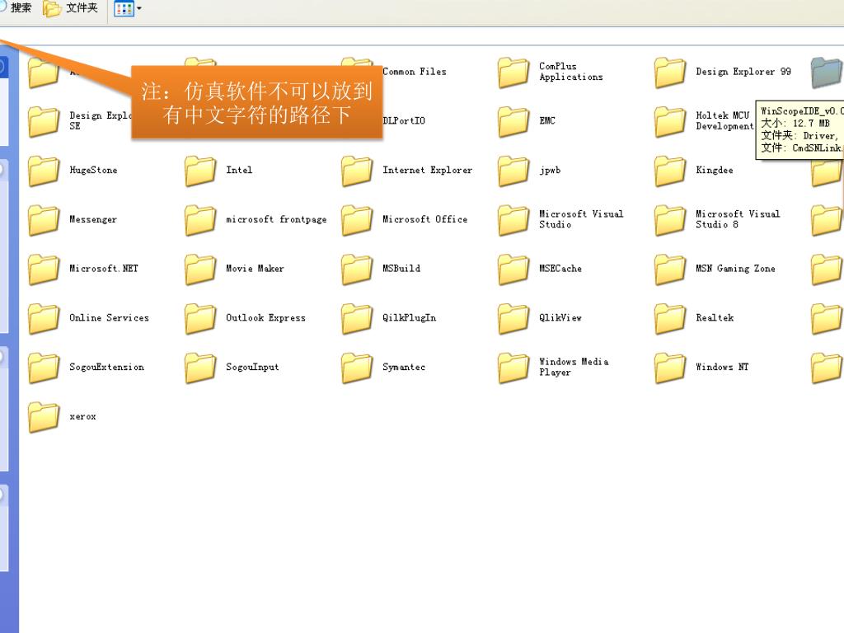Click the Realtek folder name text
The height and width of the screenshot is (633, 844).
pyautogui.click(x=715, y=317)
